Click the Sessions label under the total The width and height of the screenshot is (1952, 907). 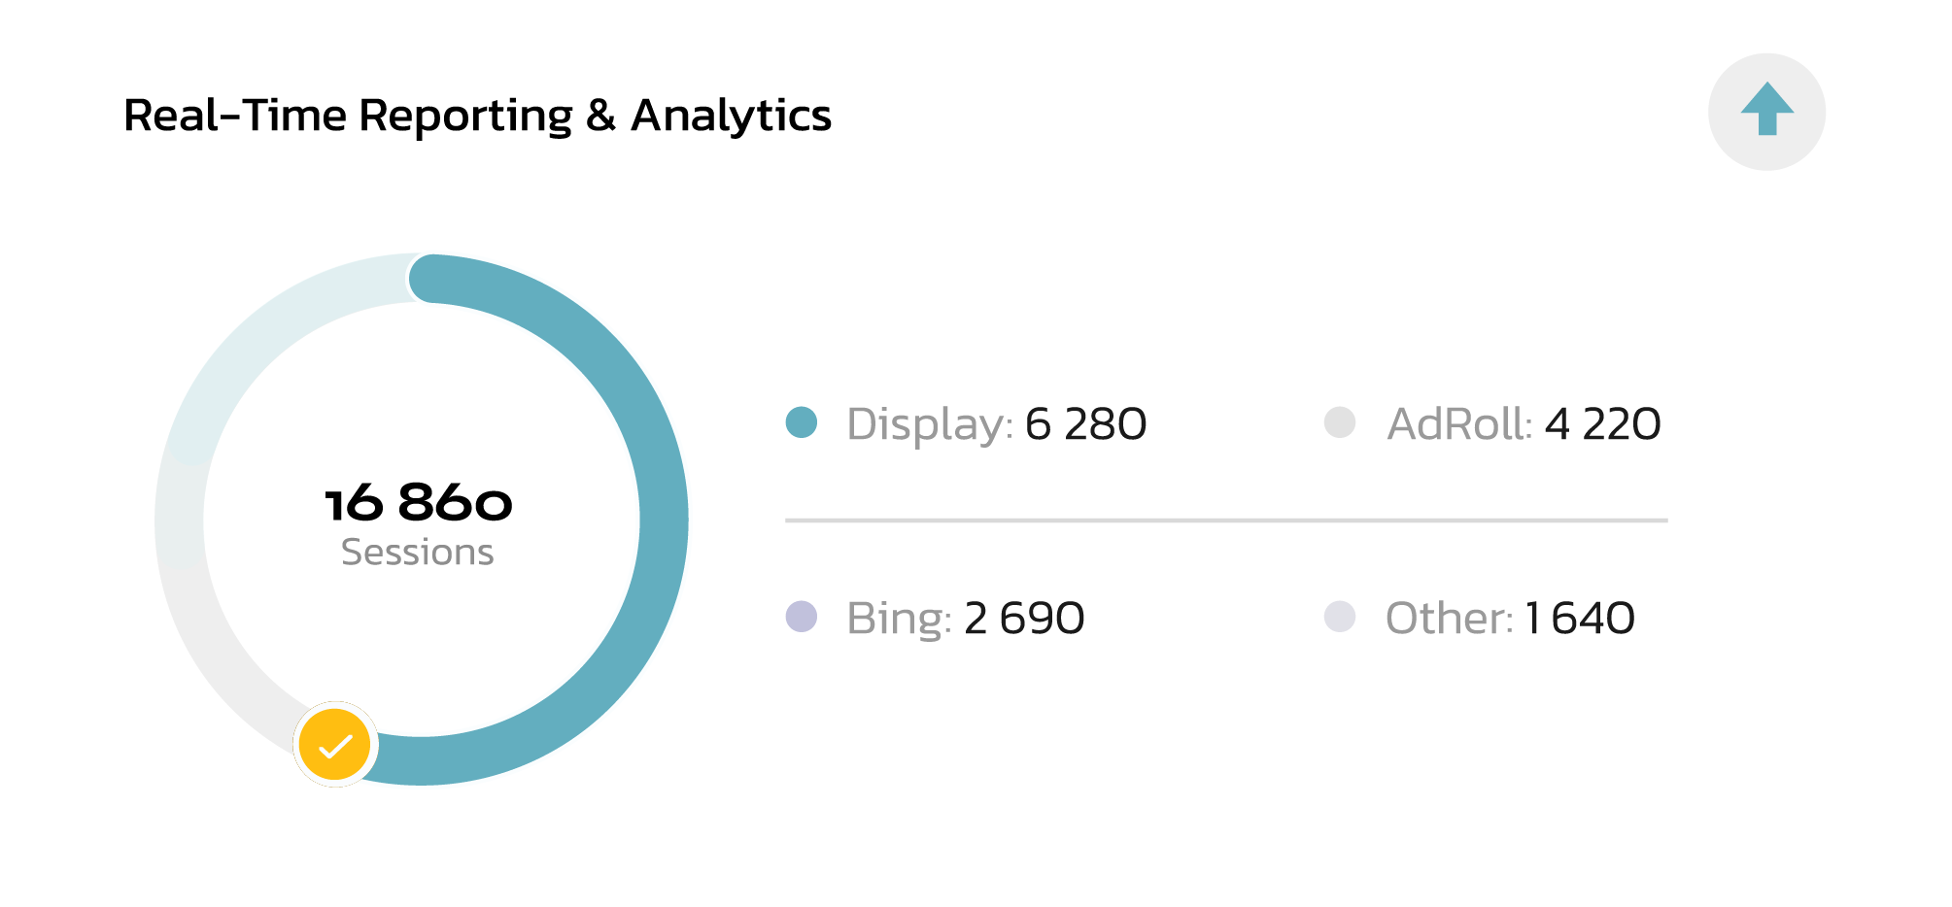coord(418,553)
